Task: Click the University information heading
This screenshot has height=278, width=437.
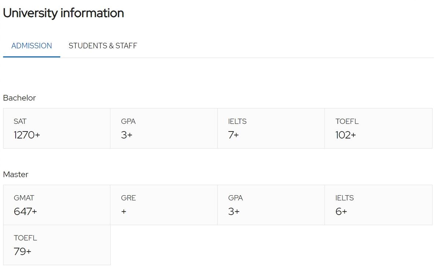Action: pyautogui.click(x=63, y=13)
